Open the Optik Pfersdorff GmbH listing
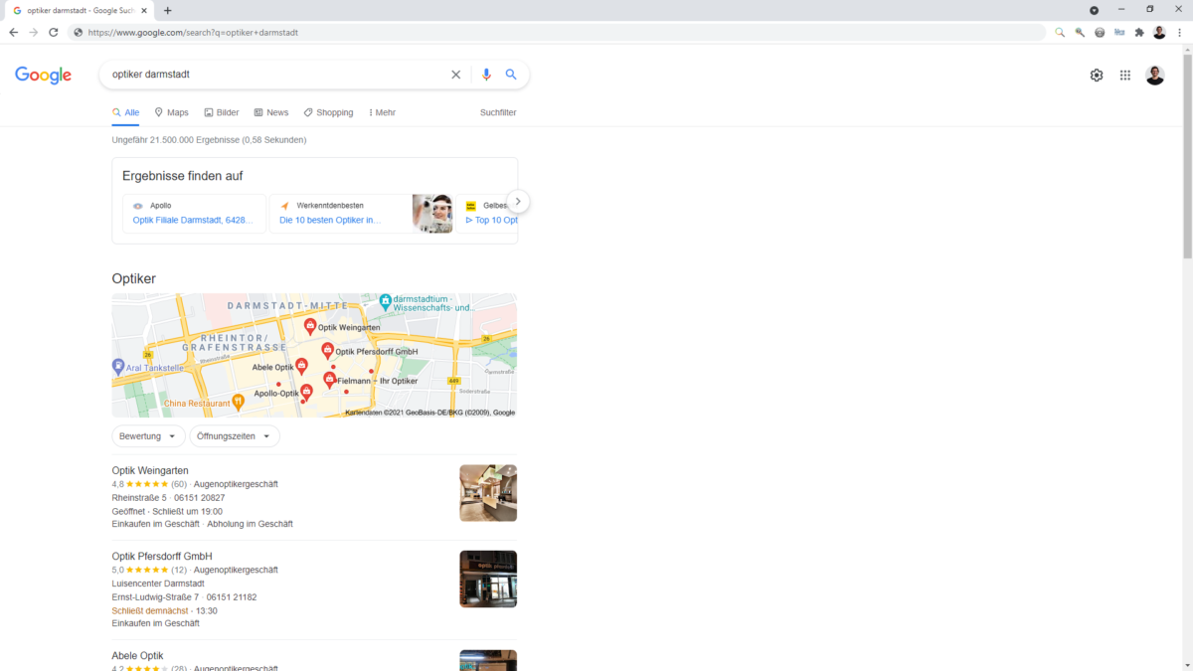Screen dimensions: 1193x671 coord(162,556)
